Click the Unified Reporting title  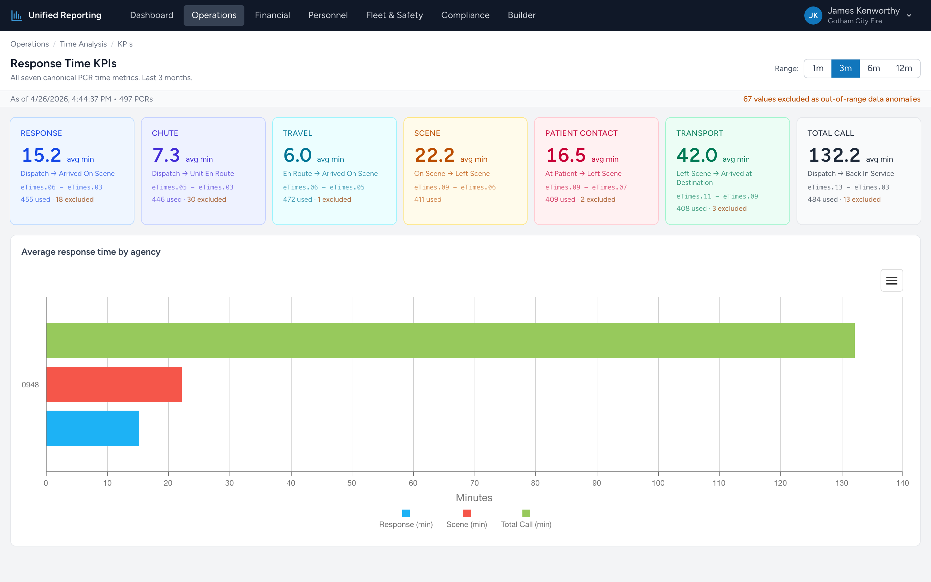tap(65, 16)
